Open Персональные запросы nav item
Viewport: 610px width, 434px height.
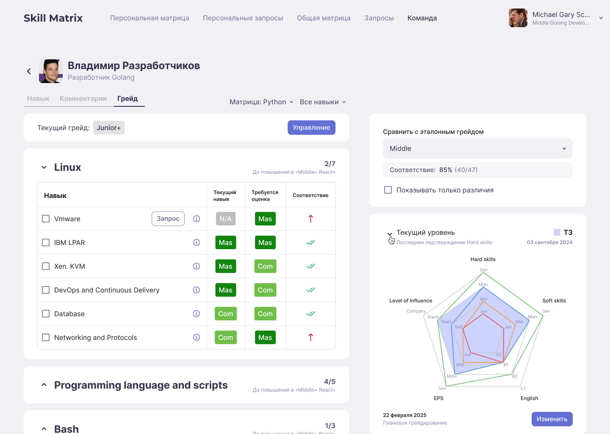[x=243, y=18]
